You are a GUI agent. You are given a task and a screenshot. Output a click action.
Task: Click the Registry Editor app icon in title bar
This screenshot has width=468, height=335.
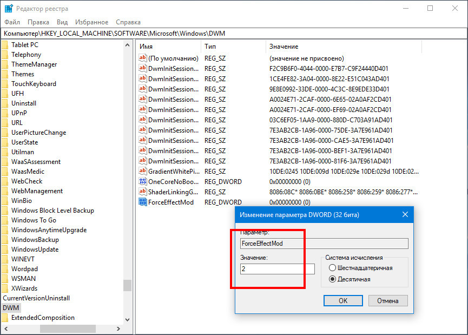pyautogui.click(x=8, y=8)
